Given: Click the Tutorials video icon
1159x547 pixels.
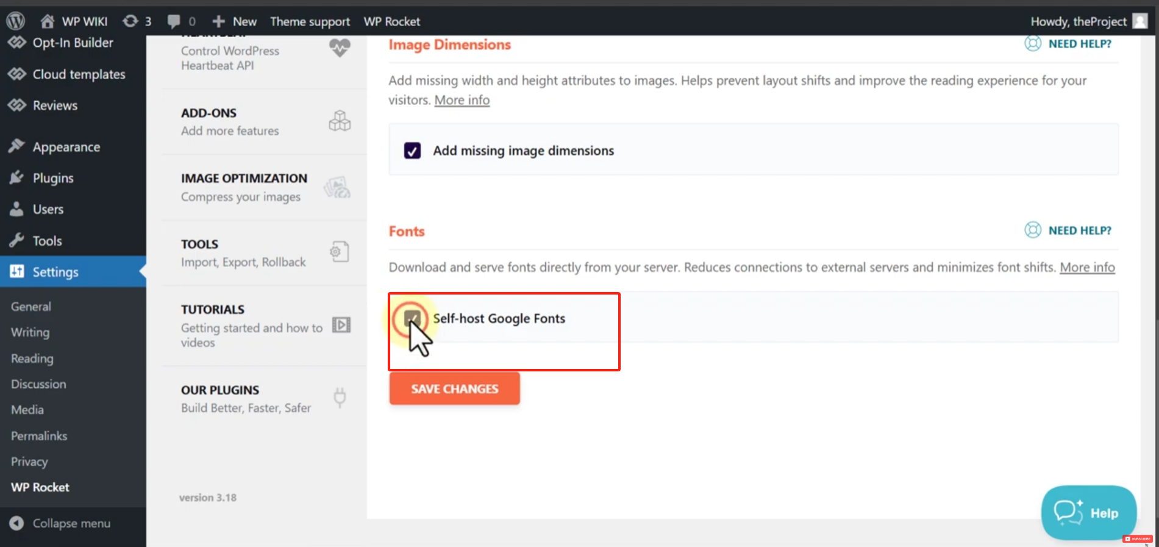Looking at the screenshot, I should tap(341, 325).
